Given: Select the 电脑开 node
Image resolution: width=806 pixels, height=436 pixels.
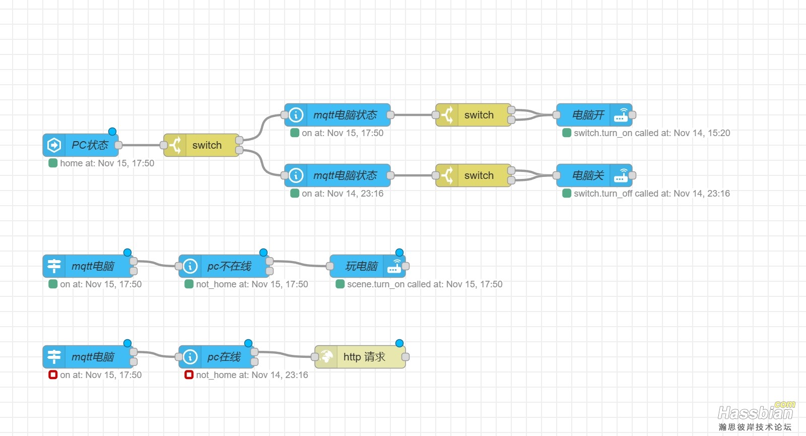Looking at the screenshot, I should (x=594, y=115).
